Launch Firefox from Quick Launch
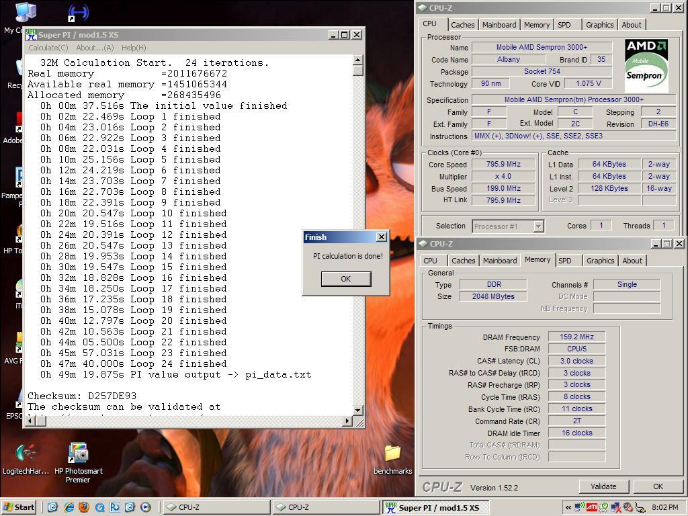 84,507
